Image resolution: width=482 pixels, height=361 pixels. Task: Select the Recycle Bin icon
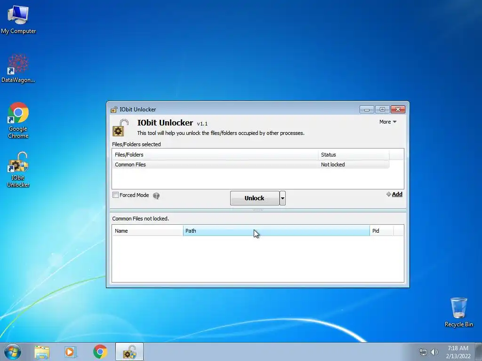click(458, 312)
